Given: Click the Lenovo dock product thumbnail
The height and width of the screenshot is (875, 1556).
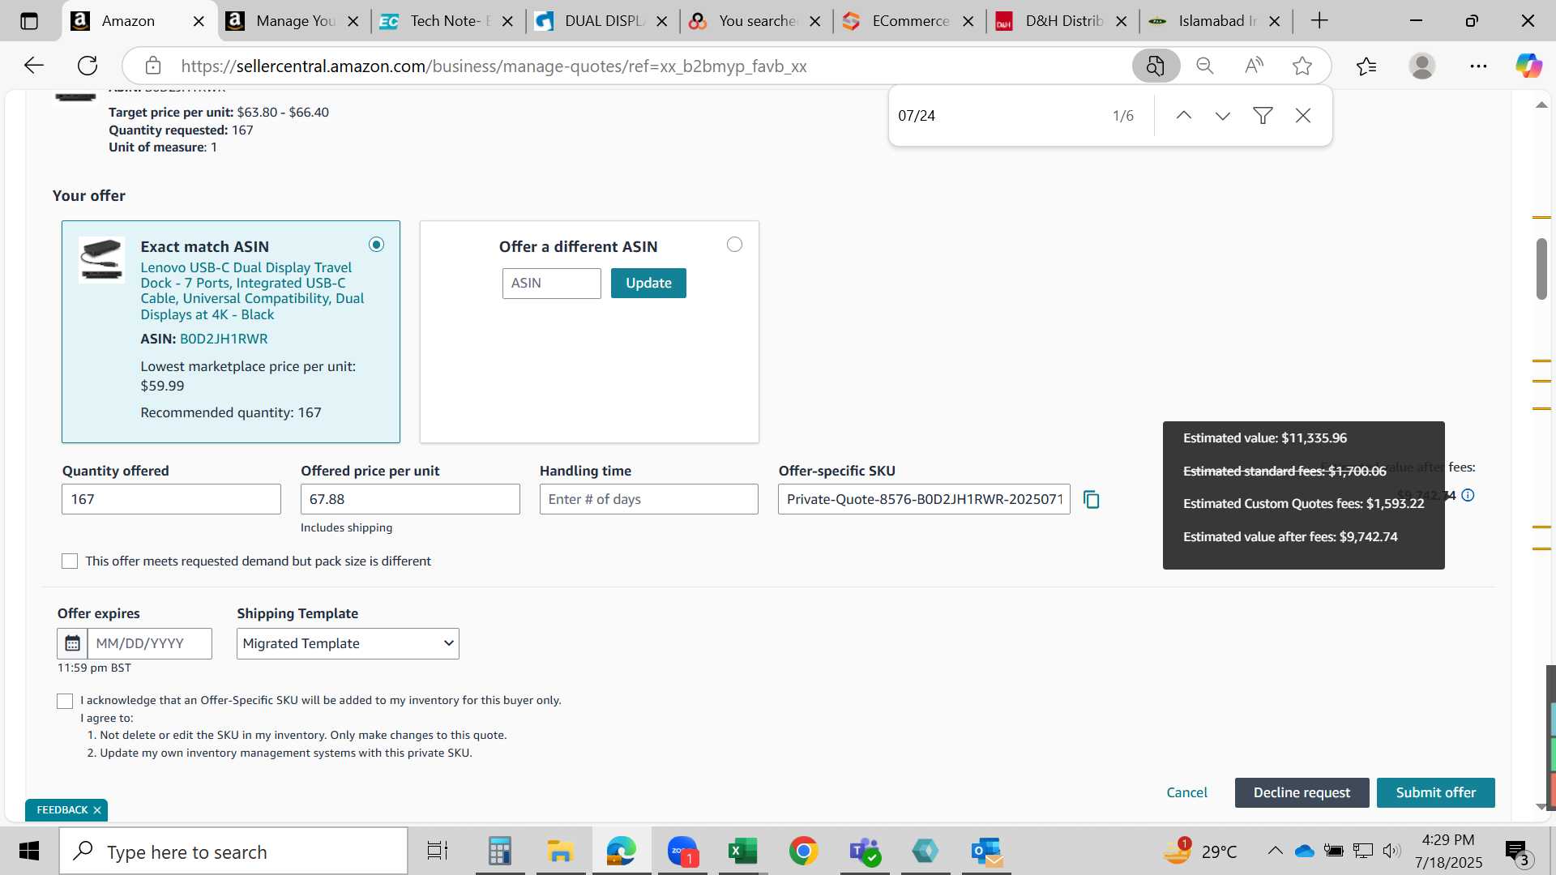Looking at the screenshot, I should [101, 258].
